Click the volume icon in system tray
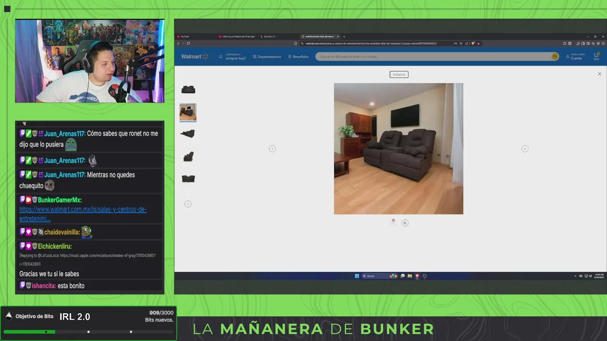Image resolution: width=607 pixels, height=341 pixels. coord(590,276)
